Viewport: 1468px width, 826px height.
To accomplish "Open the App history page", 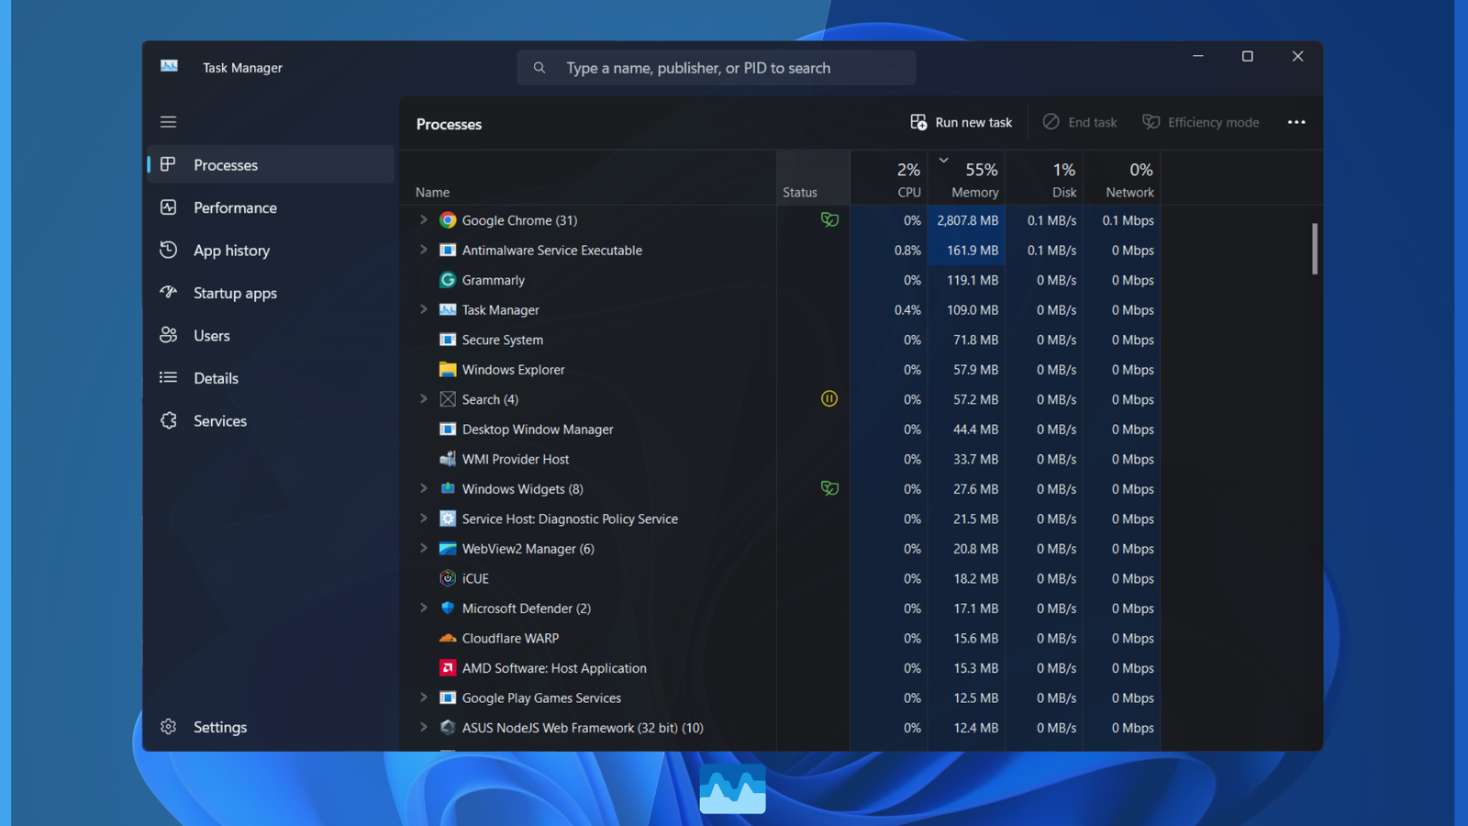I will (271, 251).
